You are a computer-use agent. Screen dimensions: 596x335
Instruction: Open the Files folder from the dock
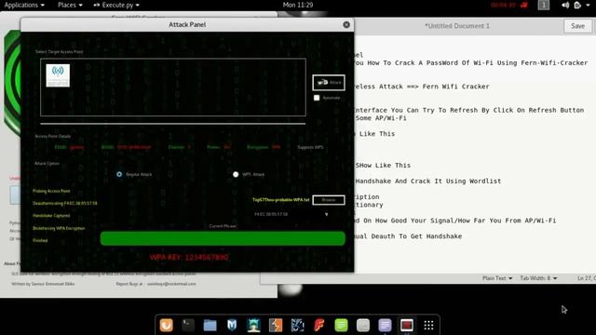(x=210, y=325)
